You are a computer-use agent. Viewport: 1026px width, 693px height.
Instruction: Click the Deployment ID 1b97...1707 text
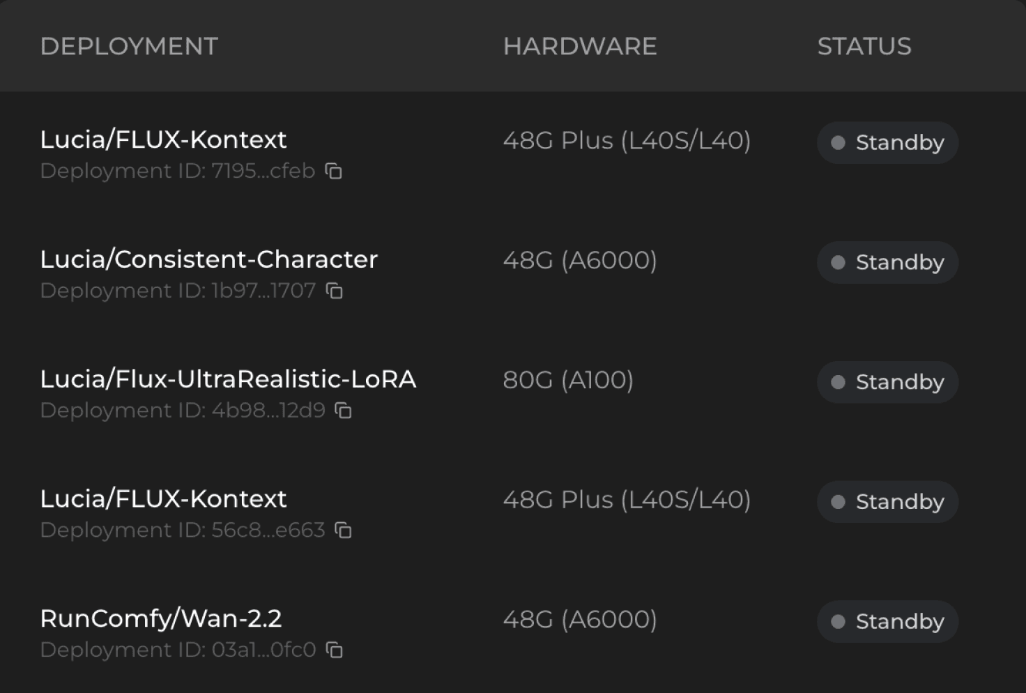(x=178, y=291)
